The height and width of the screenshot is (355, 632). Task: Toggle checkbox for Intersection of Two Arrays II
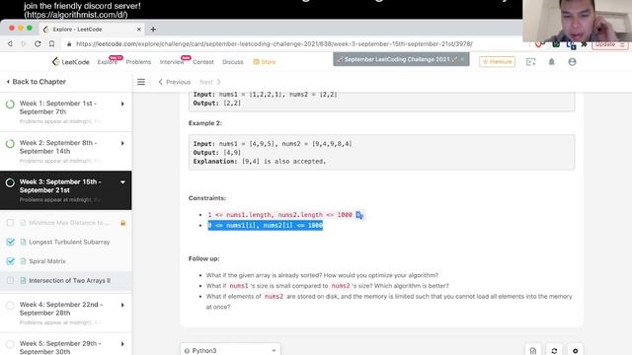coord(10,280)
